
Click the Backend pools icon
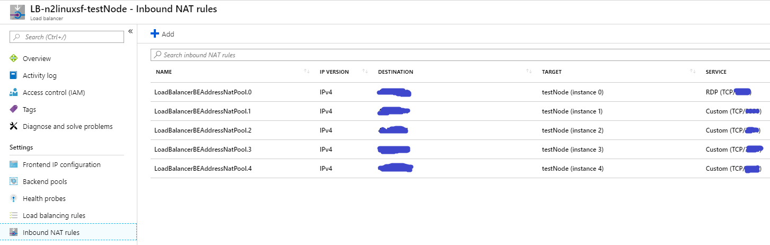pyautogui.click(x=14, y=181)
